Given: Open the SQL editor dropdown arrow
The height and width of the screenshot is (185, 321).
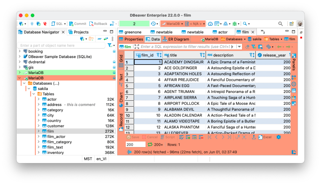Looking at the screenshot, I should pos(65,24).
